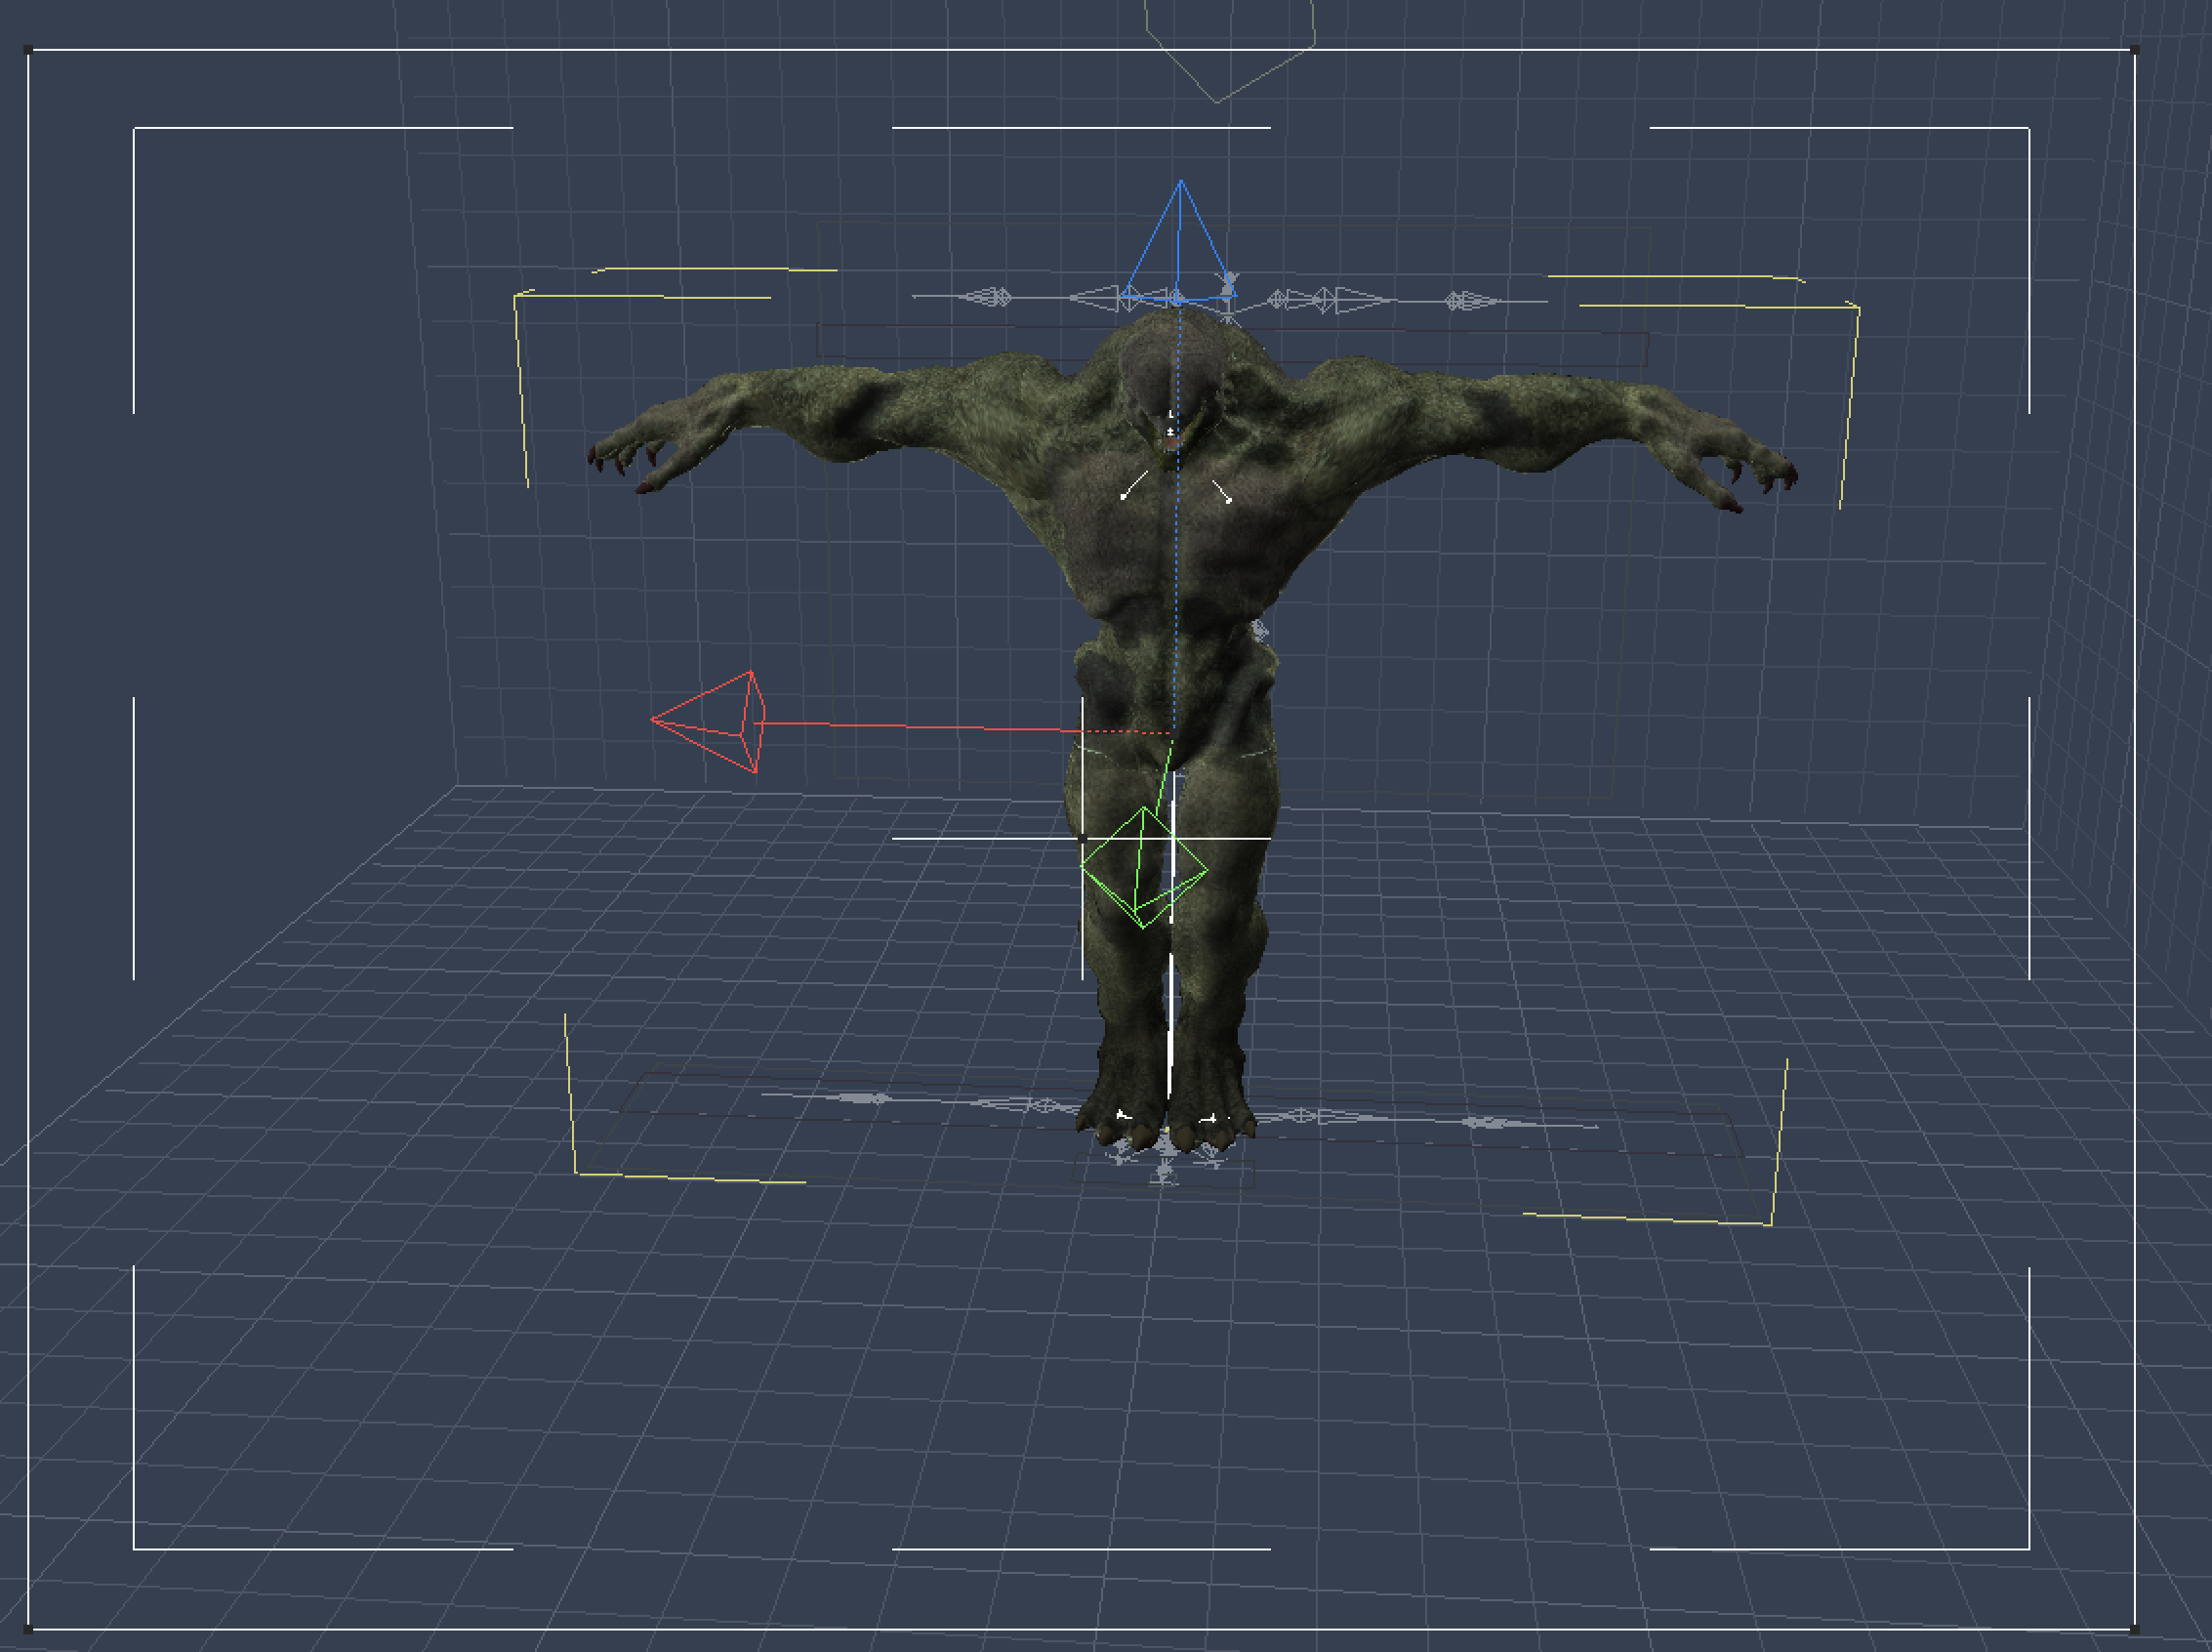Select the white arrow marker on right chest
Viewport: 2212px width, 1652px height.
1221,490
